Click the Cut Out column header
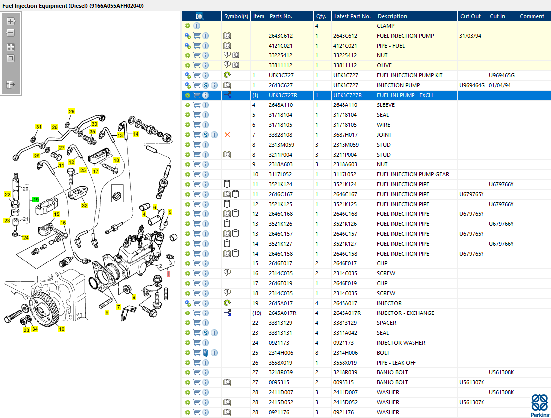The image size is (551, 418). (x=472, y=16)
